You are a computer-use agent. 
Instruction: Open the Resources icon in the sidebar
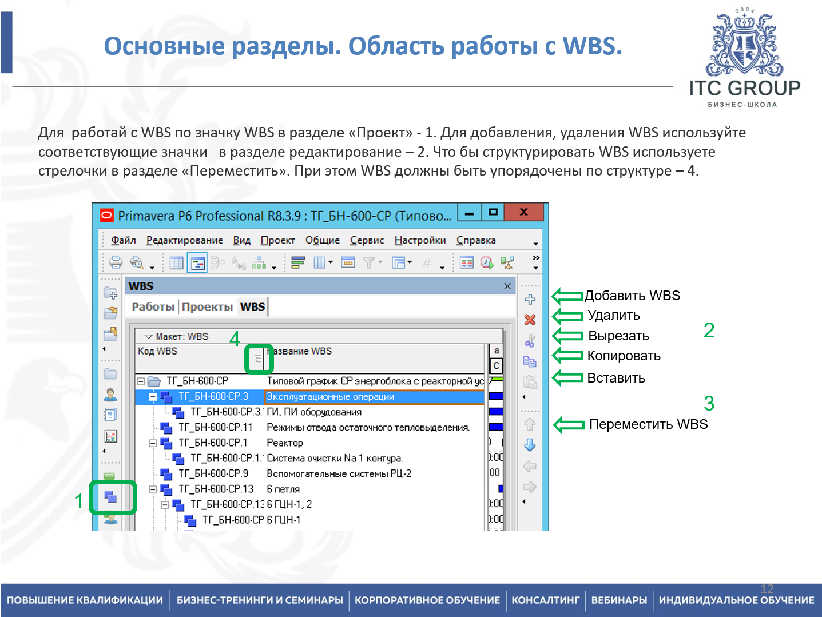coord(110,395)
